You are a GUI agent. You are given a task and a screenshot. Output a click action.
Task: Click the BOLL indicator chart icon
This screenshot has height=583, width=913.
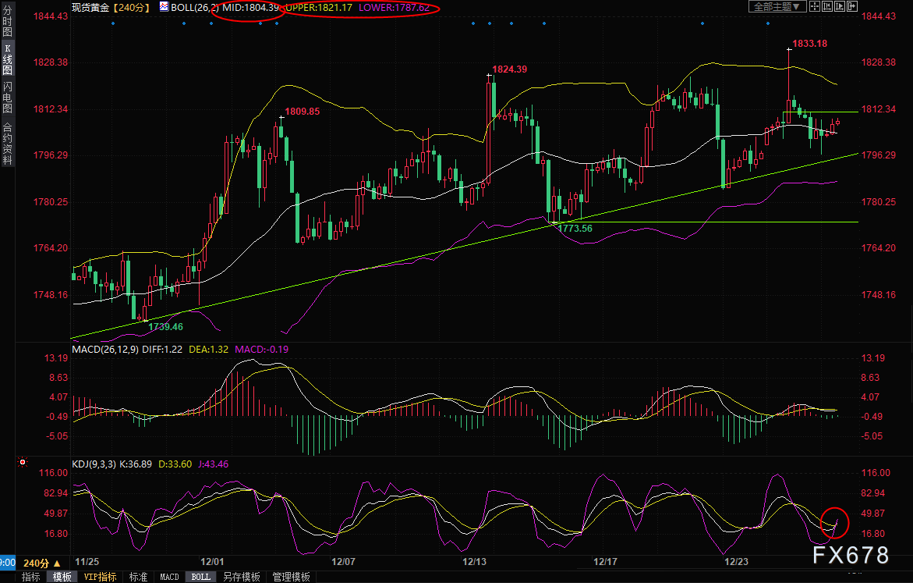tap(164, 7)
